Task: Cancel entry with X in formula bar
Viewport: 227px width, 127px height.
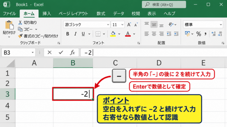Action: [x=50, y=53]
